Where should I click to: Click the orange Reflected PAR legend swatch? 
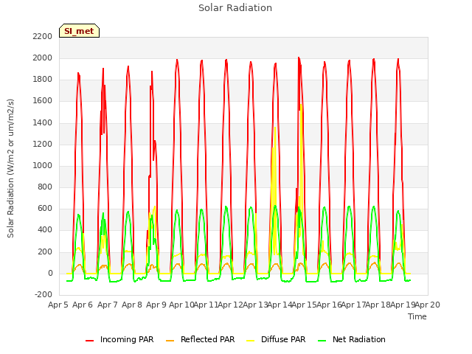click(170, 341)
